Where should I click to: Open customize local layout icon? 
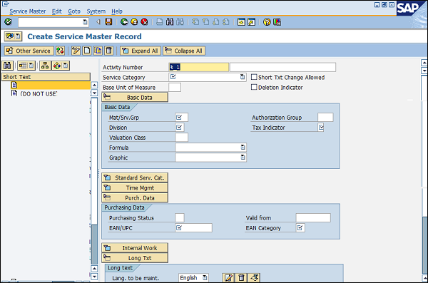coord(277,22)
